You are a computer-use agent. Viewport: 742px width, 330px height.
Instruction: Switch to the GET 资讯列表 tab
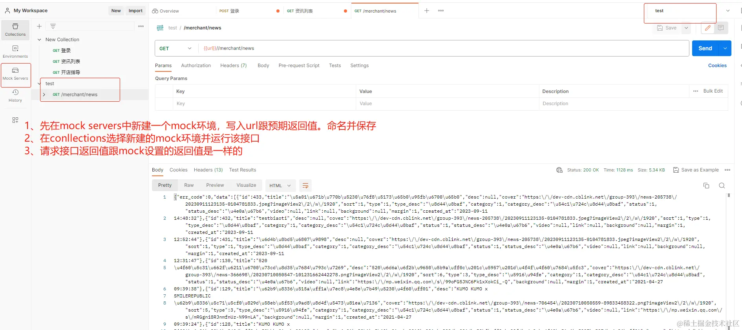coord(317,11)
